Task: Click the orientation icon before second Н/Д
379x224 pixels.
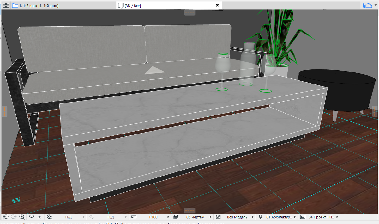Action: click(x=91, y=217)
